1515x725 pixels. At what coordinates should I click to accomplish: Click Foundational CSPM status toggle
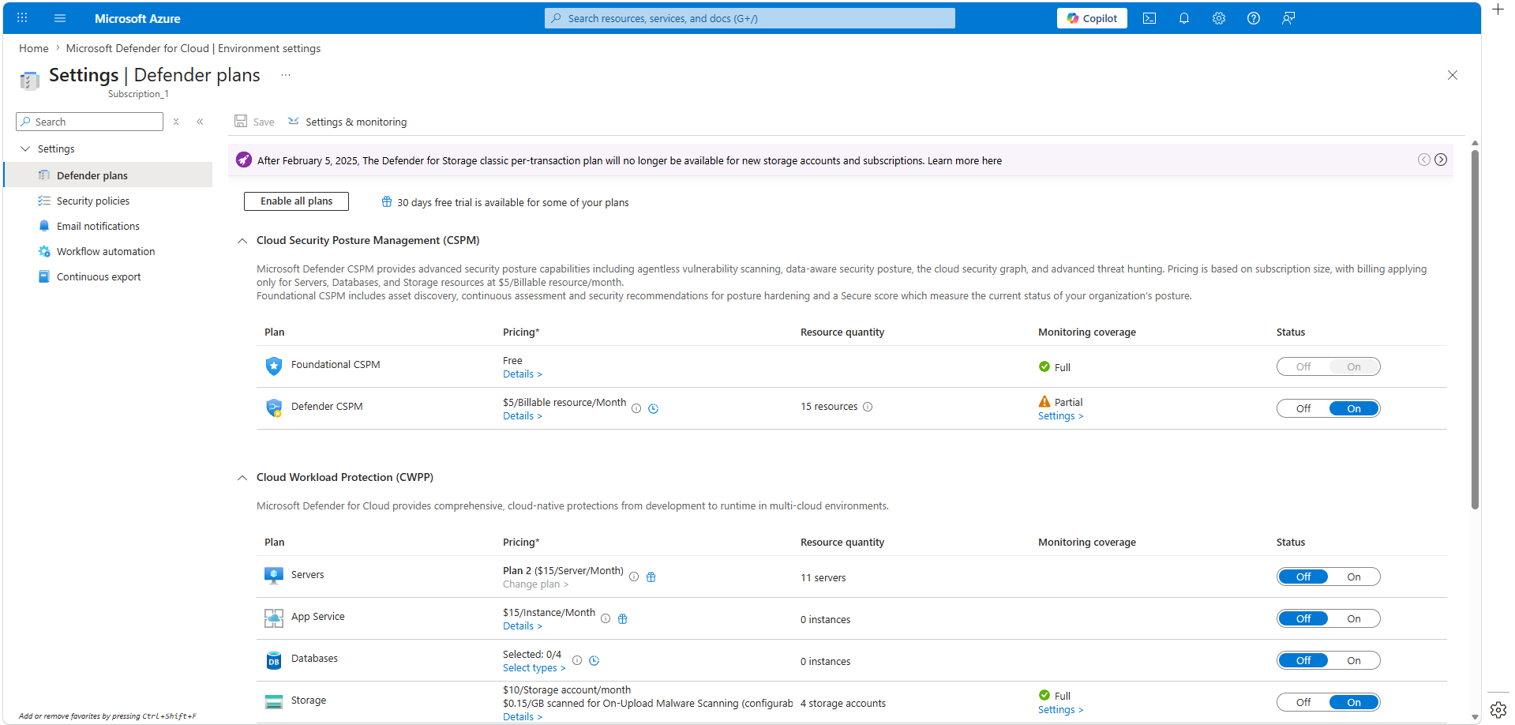(x=1329, y=366)
